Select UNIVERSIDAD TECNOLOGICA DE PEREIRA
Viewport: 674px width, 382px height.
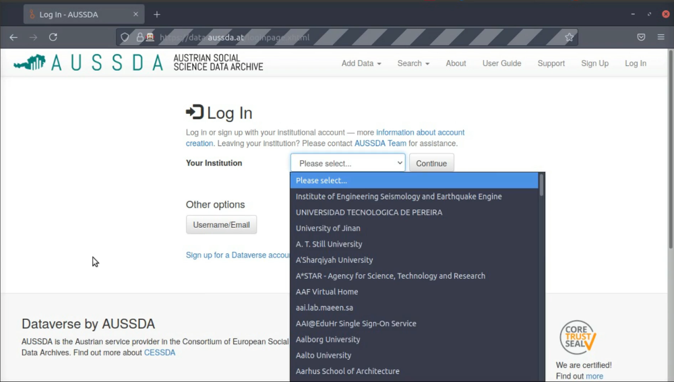pyautogui.click(x=414, y=212)
